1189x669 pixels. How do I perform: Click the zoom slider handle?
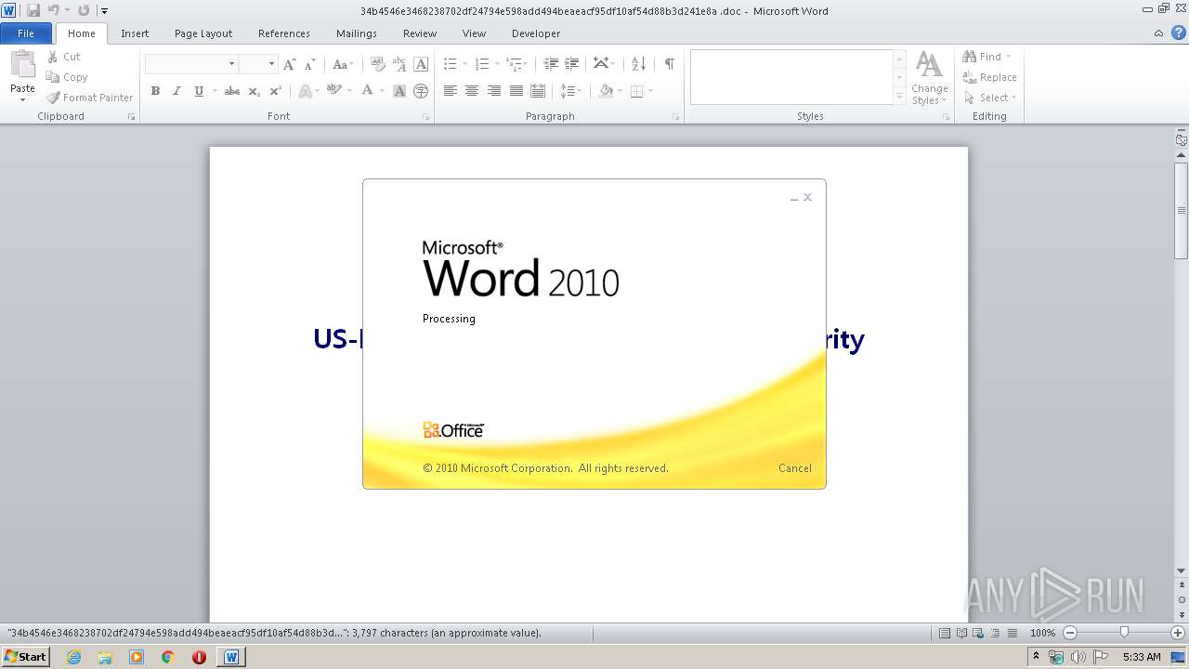coord(1124,633)
